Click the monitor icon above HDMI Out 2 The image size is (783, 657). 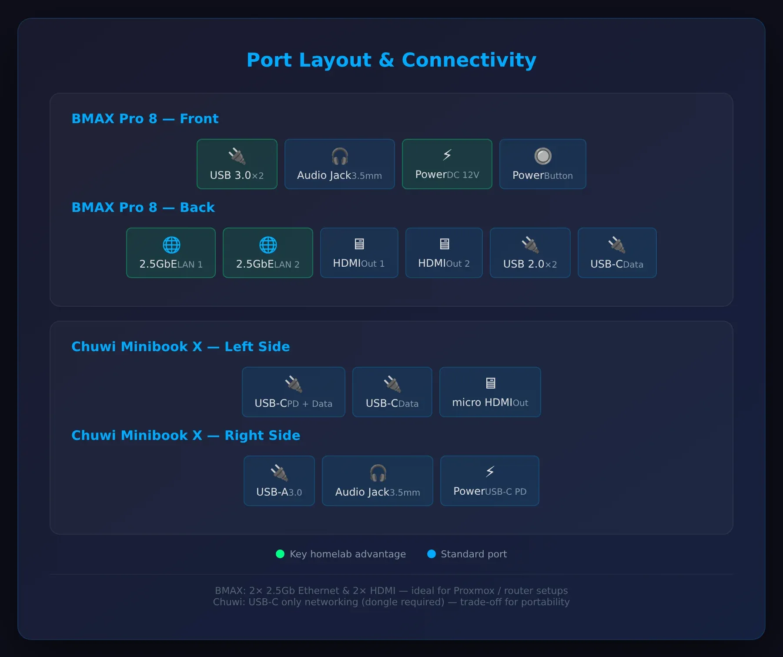(445, 244)
